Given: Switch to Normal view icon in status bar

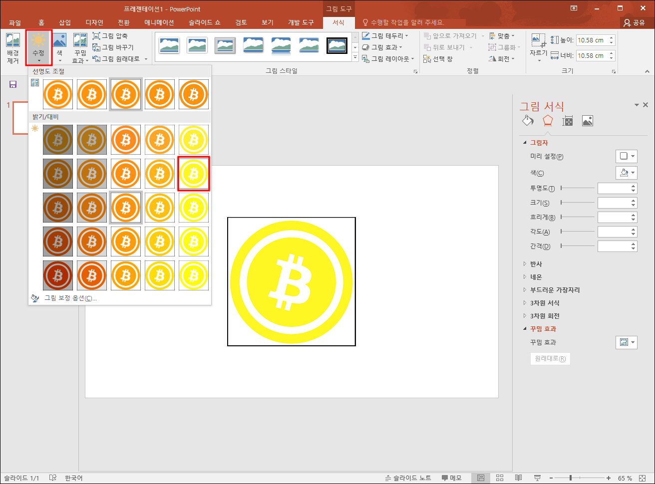Looking at the screenshot, I should click(481, 478).
